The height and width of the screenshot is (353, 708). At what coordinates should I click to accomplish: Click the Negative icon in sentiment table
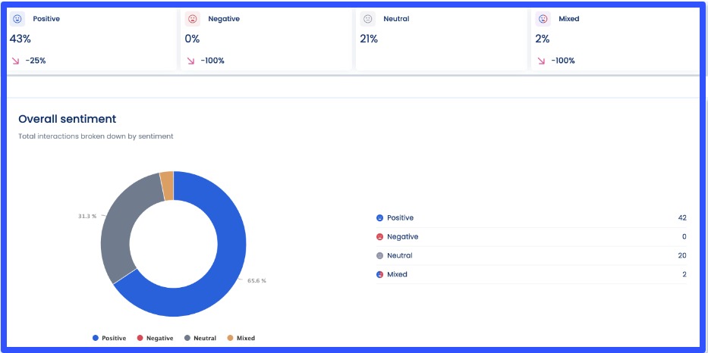point(379,237)
